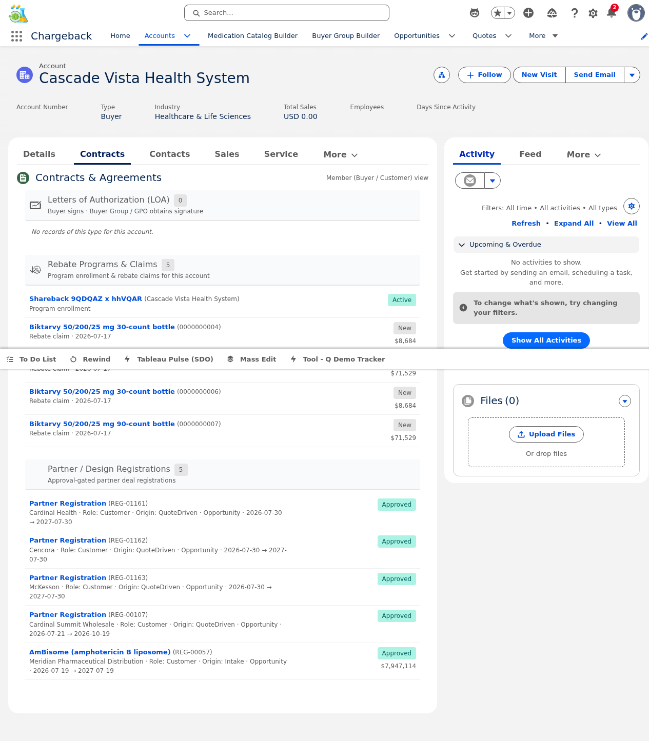
Task: Click the info icon in the filters notice
Action: pos(463,308)
